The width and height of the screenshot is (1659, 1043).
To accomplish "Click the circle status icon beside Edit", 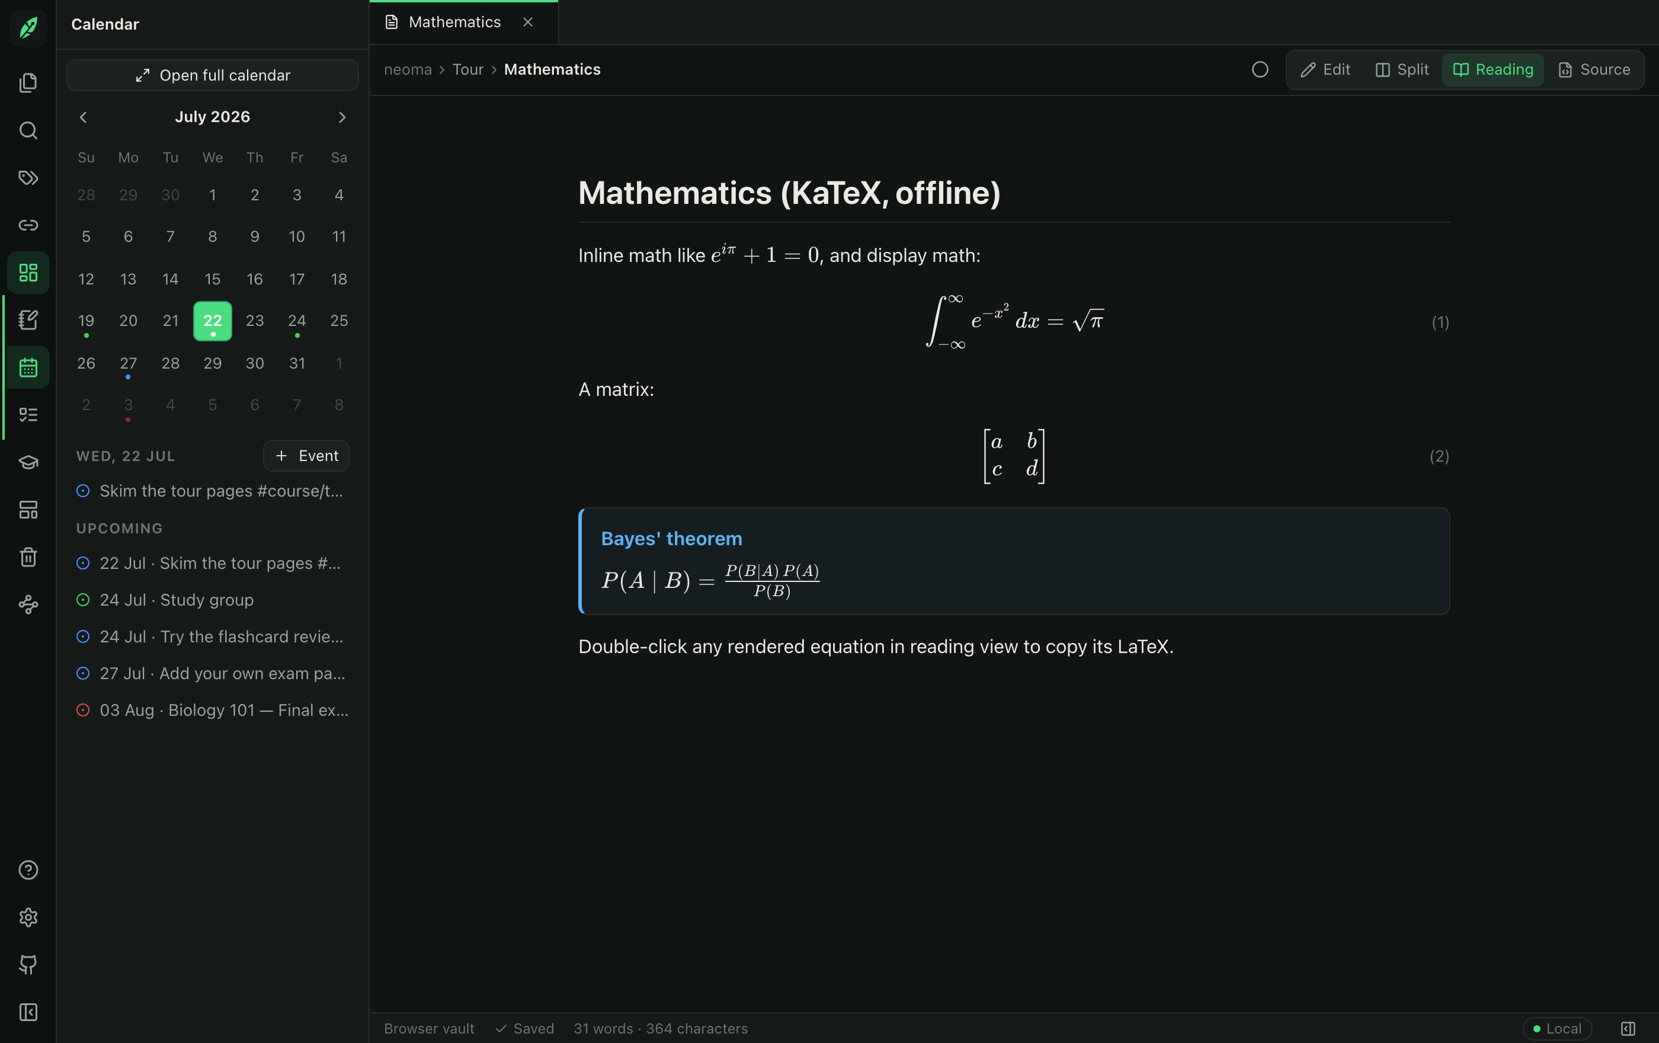I will [1260, 69].
